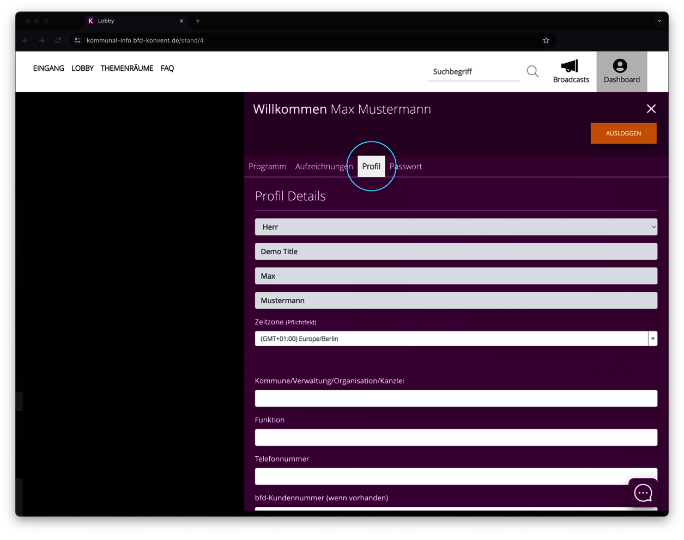Open the Aufzeichnungen tab
The height and width of the screenshot is (540, 684).
click(324, 167)
